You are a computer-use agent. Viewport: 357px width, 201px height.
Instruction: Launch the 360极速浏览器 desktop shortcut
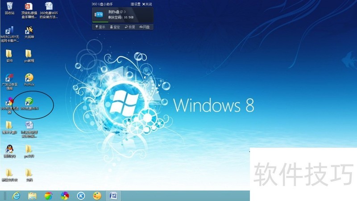(x=9, y=106)
